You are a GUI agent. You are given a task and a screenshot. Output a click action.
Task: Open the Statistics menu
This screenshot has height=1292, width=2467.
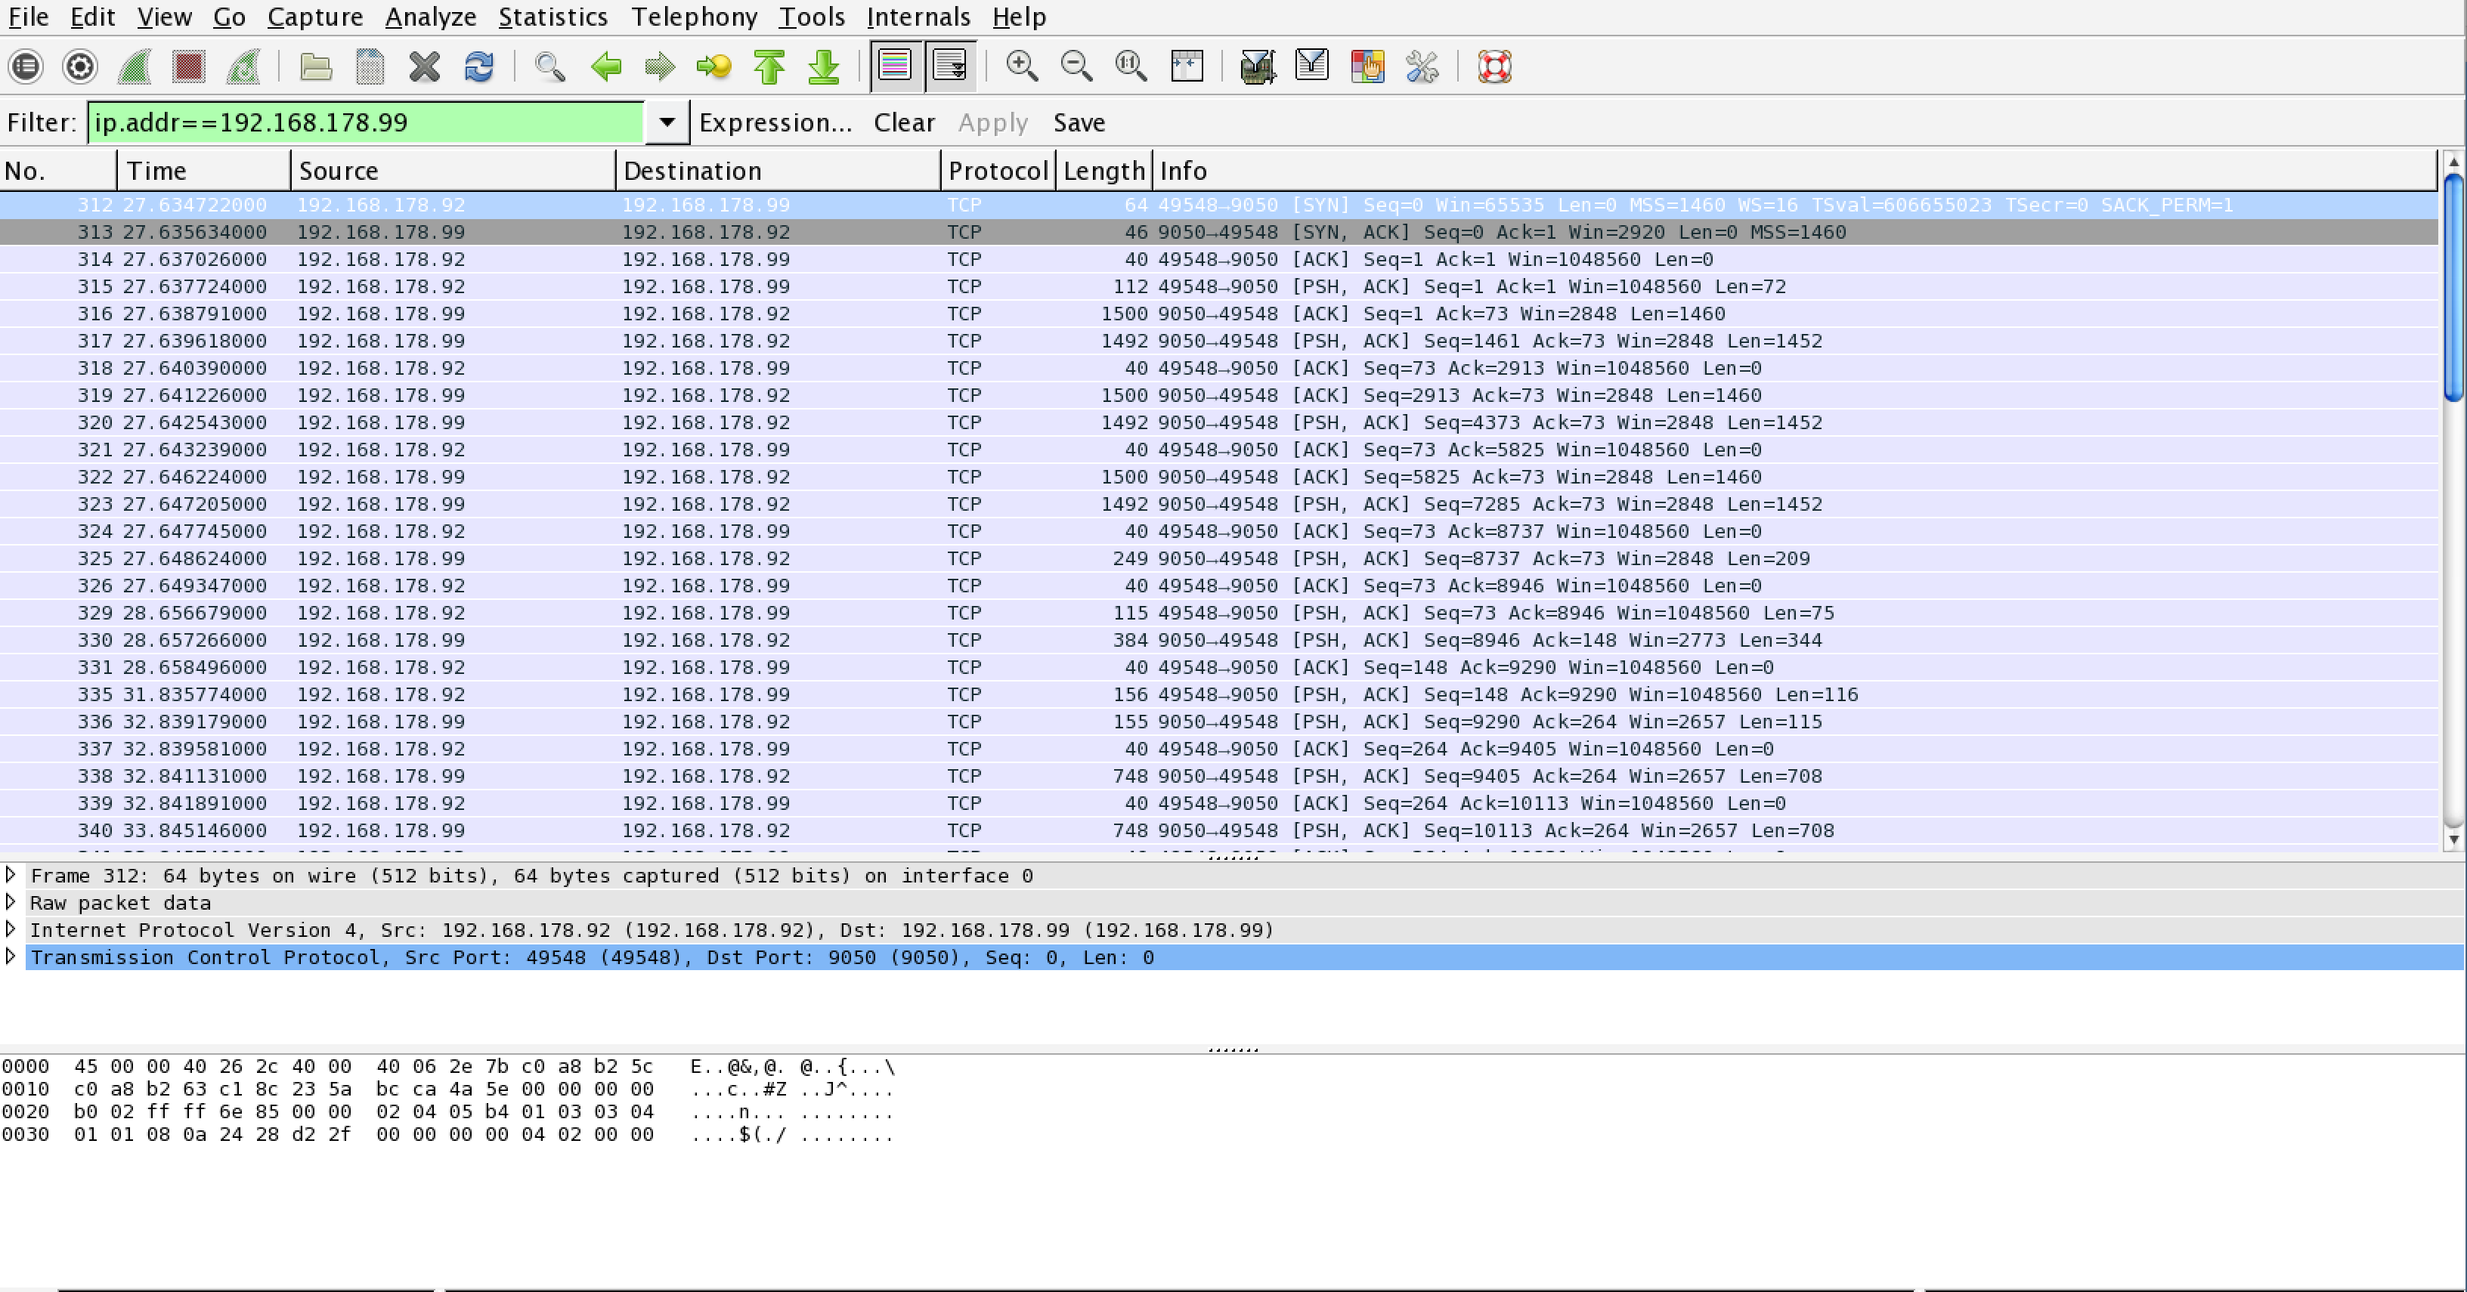point(553,17)
